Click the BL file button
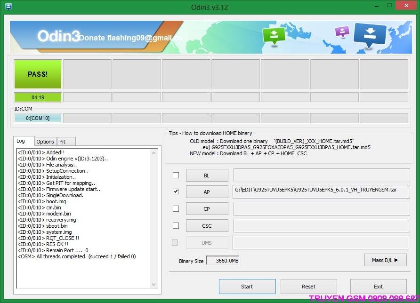Image resolution: width=420 pixels, height=303 pixels. coord(207,175)
